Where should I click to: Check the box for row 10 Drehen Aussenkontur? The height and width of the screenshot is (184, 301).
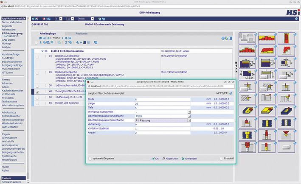37,56
